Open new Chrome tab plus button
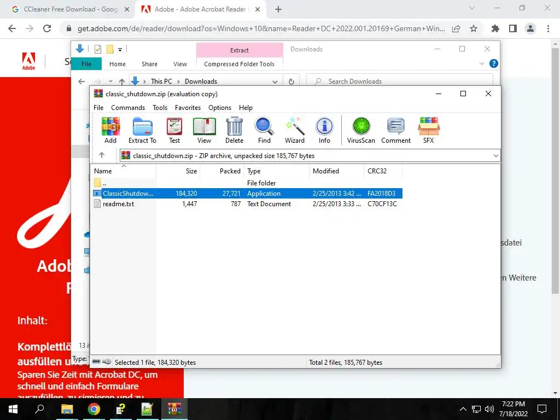Viewport: 560px width, 420px height. pos(278,9)
